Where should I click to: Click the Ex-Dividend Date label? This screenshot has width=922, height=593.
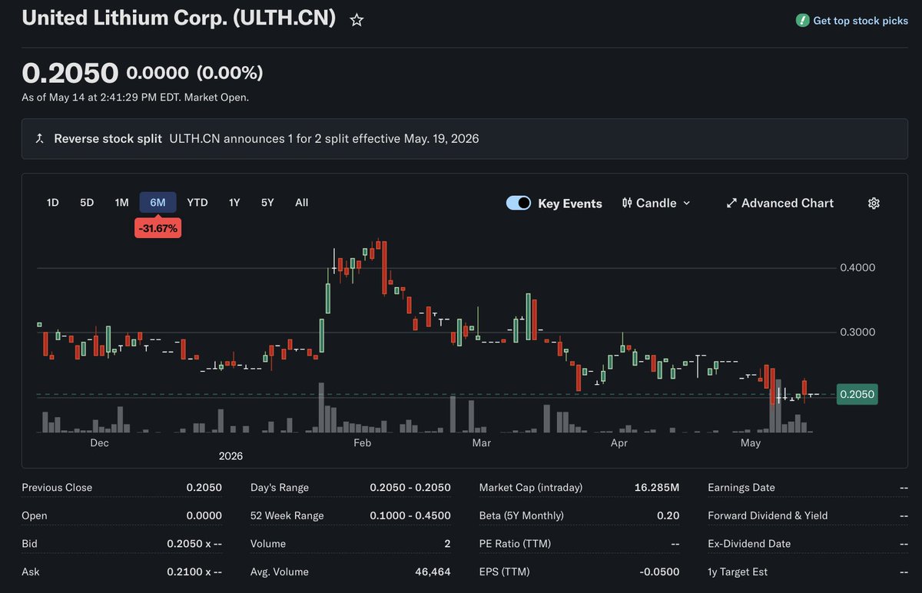point(749,544)
